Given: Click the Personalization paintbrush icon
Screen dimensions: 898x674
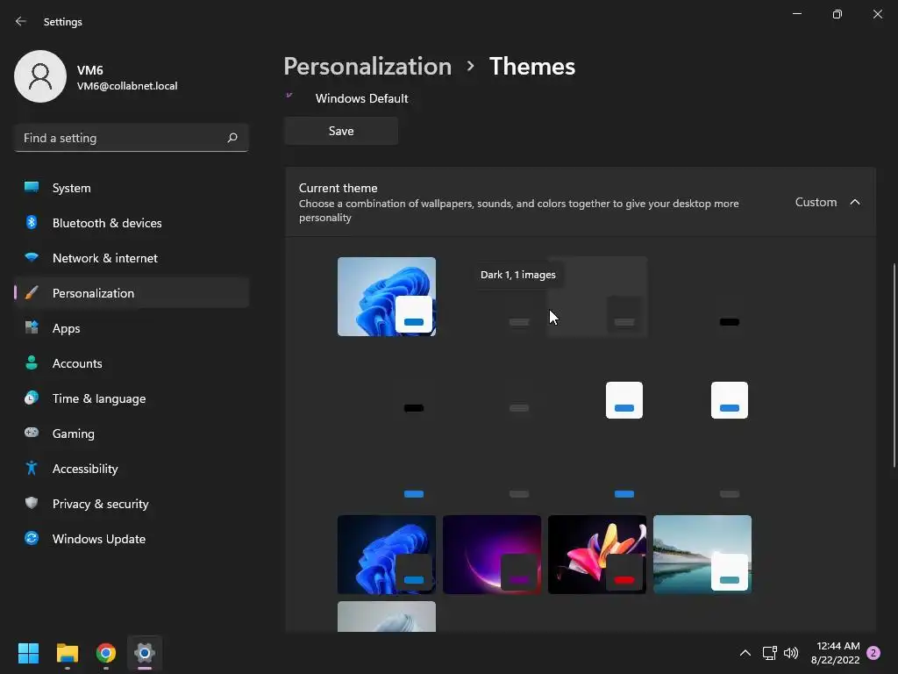Looking at the screenshot, I should tap(32, 293).
